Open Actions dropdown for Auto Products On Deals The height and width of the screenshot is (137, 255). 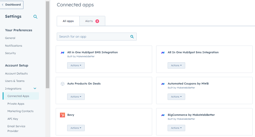click(76, 97)
